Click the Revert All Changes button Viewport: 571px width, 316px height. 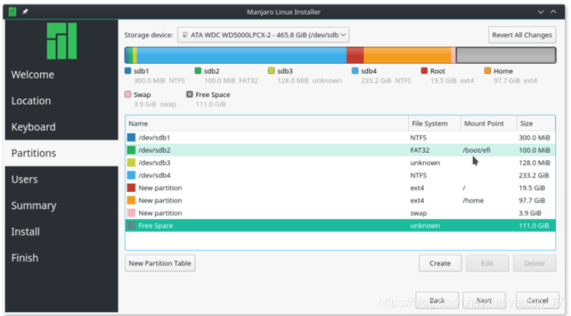click(522, 35)
